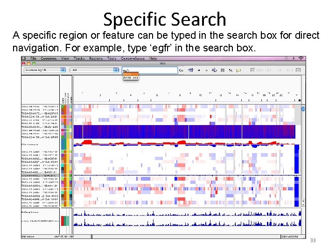Click the scroll arrows at bottom of data panel
Screen dimensions: 336x252
point(303,202)
